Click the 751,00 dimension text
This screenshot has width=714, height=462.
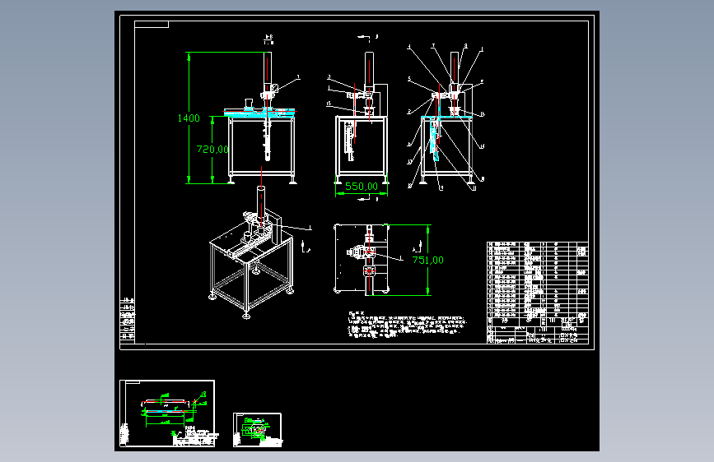click(x=428, y=260)
